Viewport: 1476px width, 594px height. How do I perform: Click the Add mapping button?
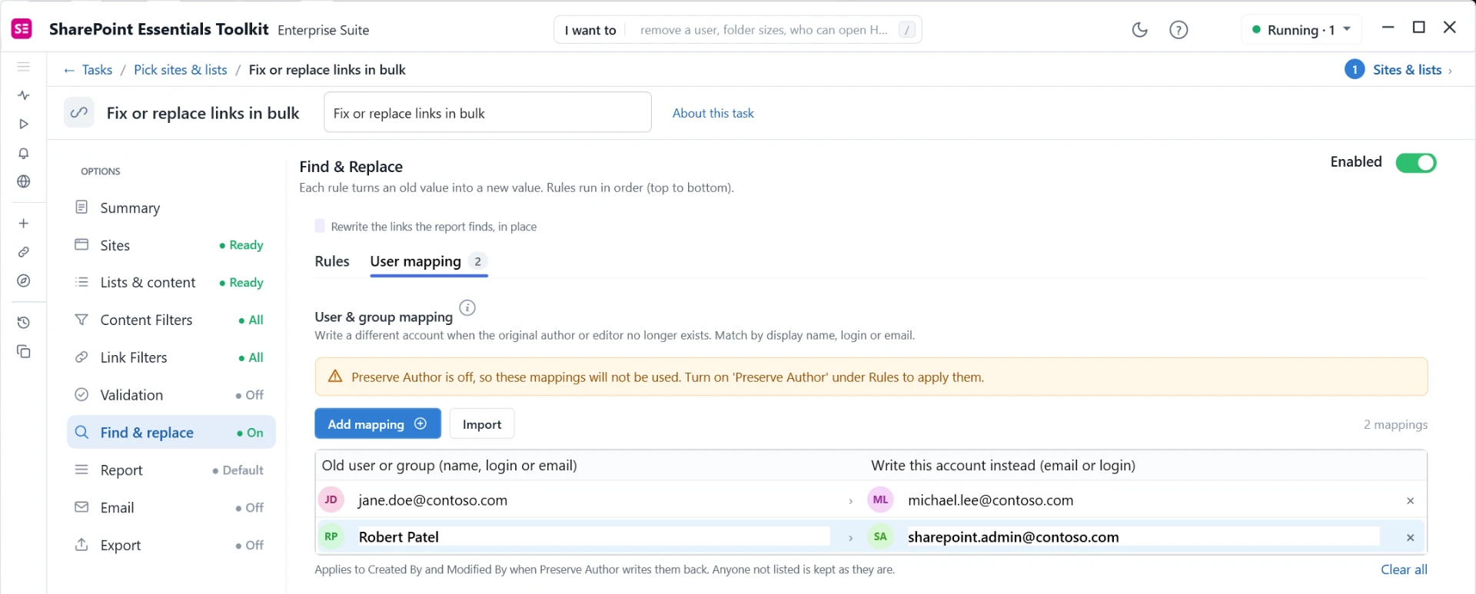coord(377,424)
